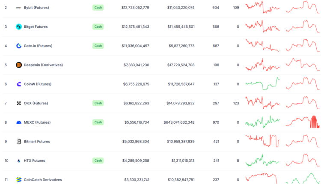Click CoinW green volume sparkline chart
Viewport: 321px width, 184px height.
pyautogui.click(x=262, y=84)
